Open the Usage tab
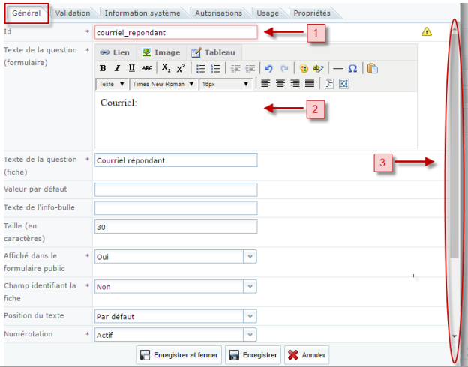The width and height of the screenshot is (468, 367). (x=268, y=13)
